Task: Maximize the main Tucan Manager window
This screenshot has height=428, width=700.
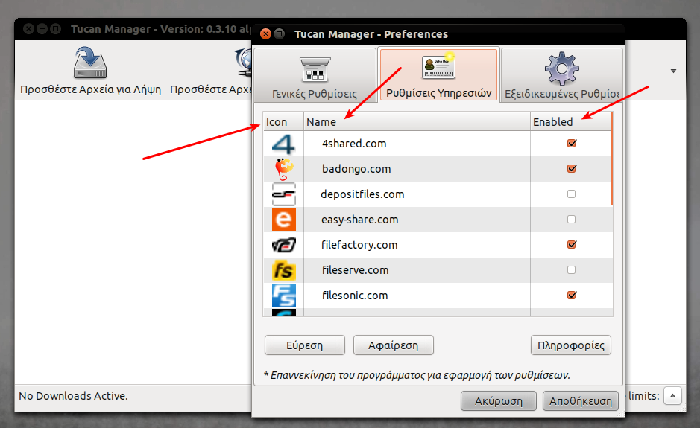Action: coord(55,29)
